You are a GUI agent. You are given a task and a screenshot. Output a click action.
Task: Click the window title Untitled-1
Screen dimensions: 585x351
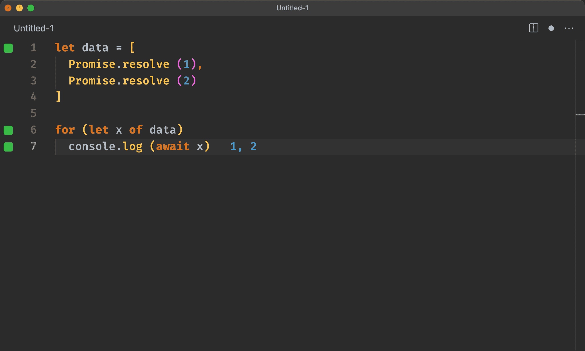[x=292, y=8]
